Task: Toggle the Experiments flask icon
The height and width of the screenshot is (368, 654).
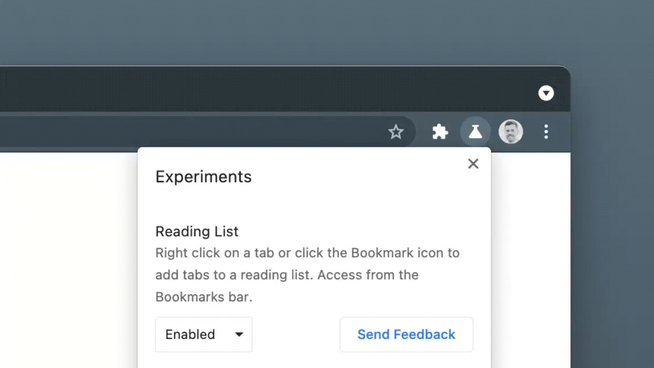Action: 475,132
